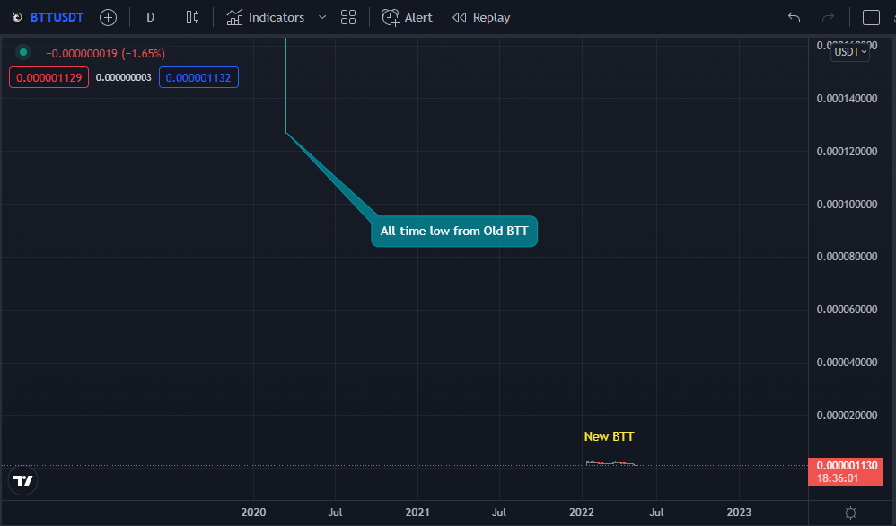This screenshot has width=896, height=526.
Task: Click the green market status dot
Action: pyautogui.click(x=22, y=52)
